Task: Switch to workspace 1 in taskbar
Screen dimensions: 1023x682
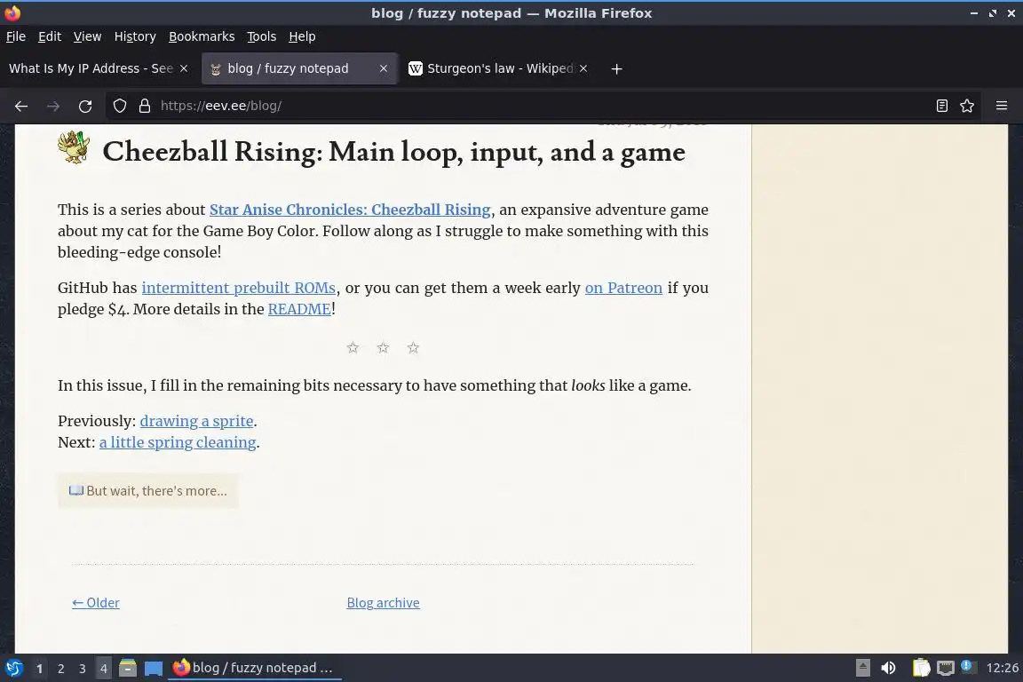Action: pyautogui.click(x=40, y=669)
